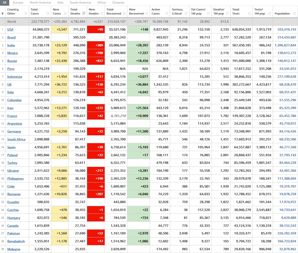
Task: Sort by New Deaths sort icon
Action: [102, 14]
